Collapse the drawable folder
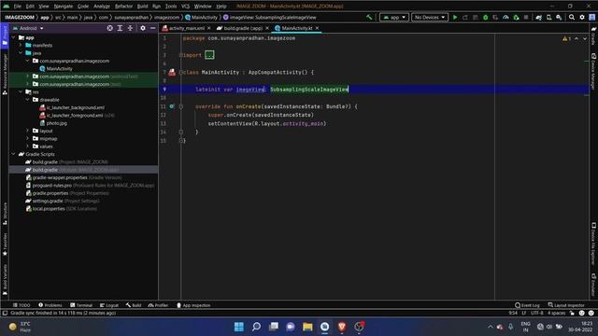598x336 pixels. pos(27,100)
